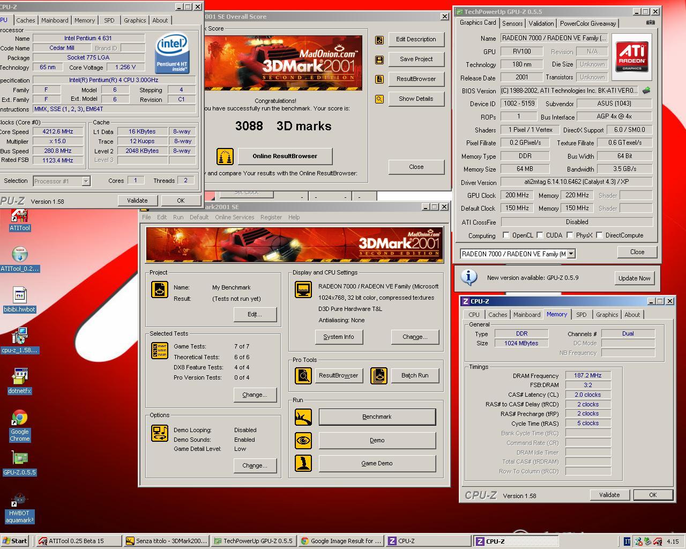This screenshot has height=549, width=686.
Task: Click the Benchmark button
Action: pos(377,417)
